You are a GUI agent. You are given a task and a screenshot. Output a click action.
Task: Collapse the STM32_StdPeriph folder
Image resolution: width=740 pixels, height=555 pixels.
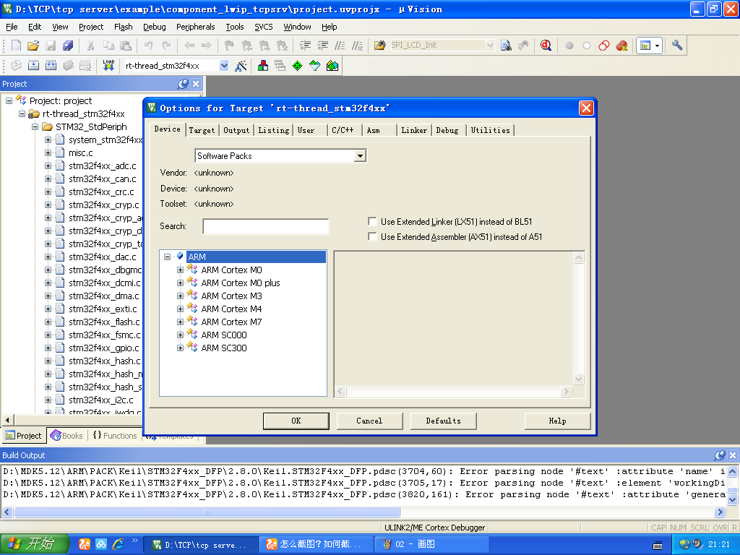coord(35,126)
